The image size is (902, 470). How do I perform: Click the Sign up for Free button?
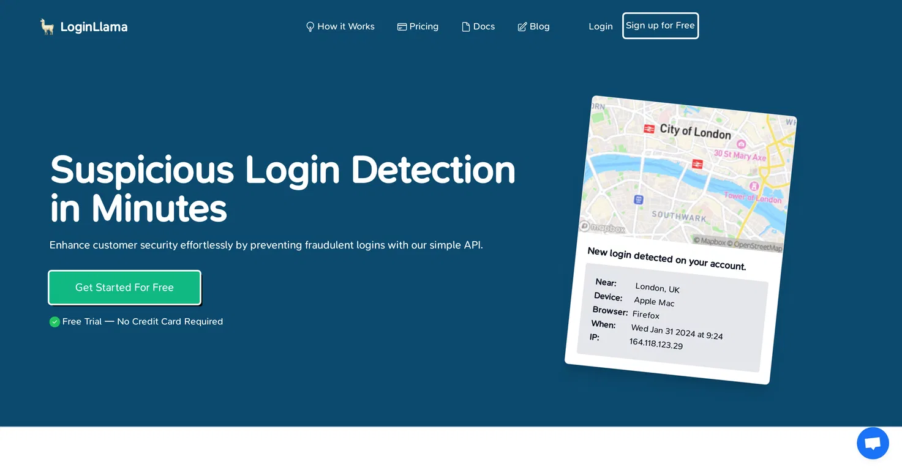pos(660,26)
